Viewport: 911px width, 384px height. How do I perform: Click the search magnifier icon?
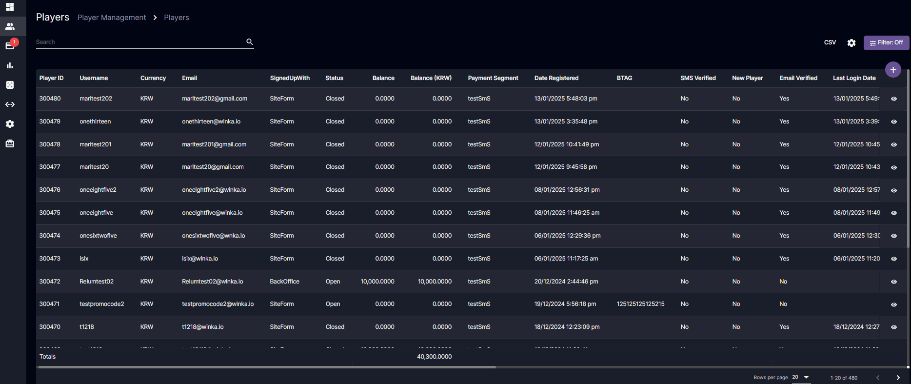[250, 42]
